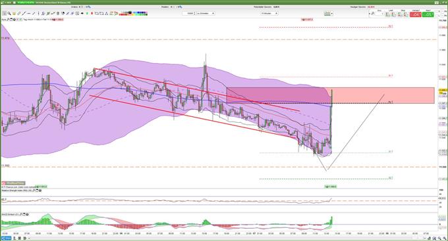The height and width of the screenshot is (241, 448).
Task: Click the quantity stepper in top toolbar
Action: coord(194,13)
